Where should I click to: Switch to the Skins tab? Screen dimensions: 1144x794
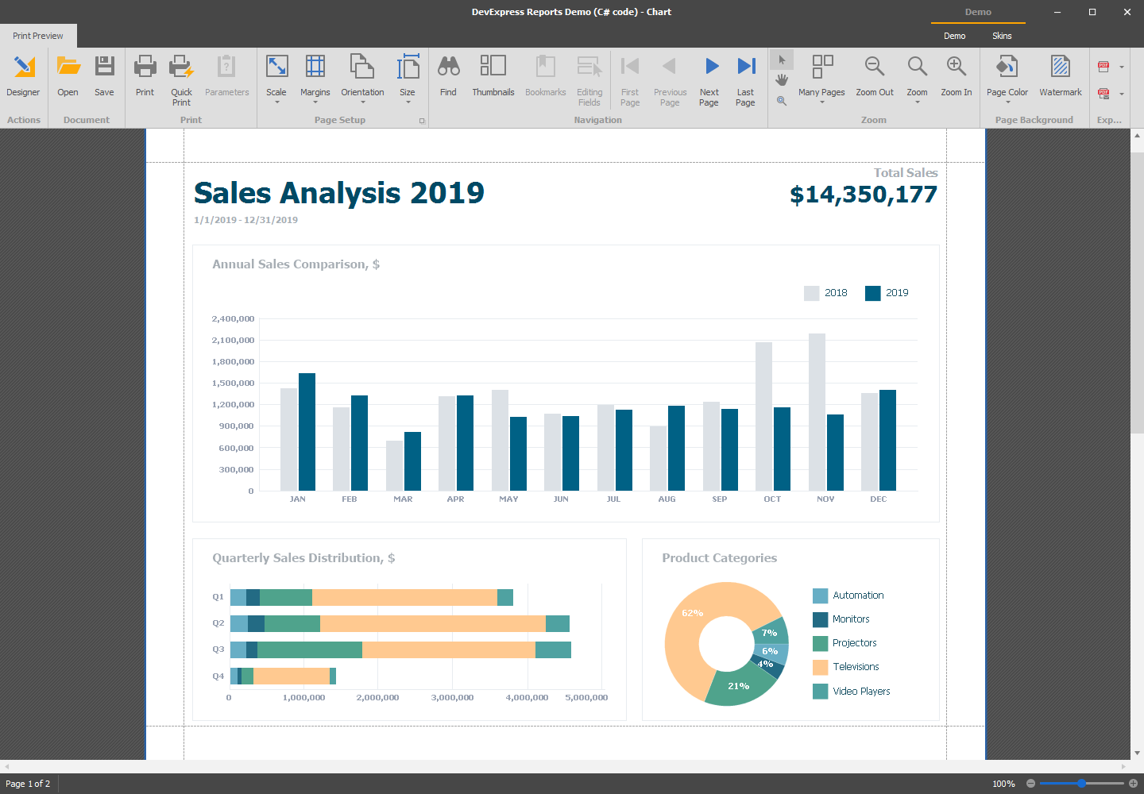[1002, 36]
